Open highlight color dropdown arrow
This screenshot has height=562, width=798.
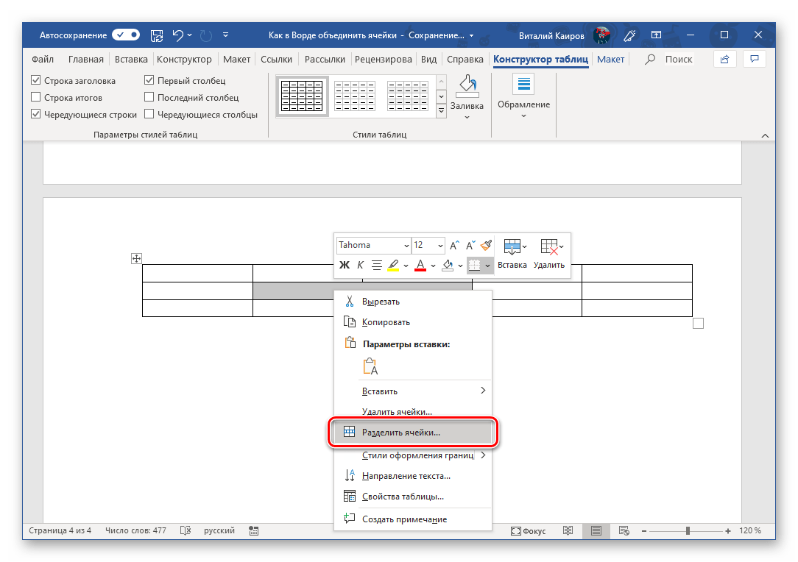[406, 266]
